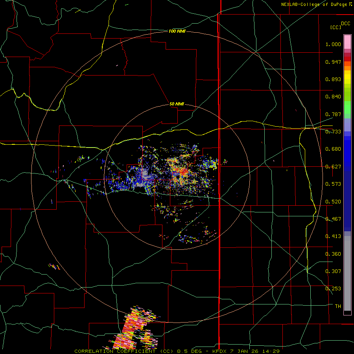Screen dimensions: 354x354
Task: Pick the bright green segment of the color bar
Action: tap(347, 107)
